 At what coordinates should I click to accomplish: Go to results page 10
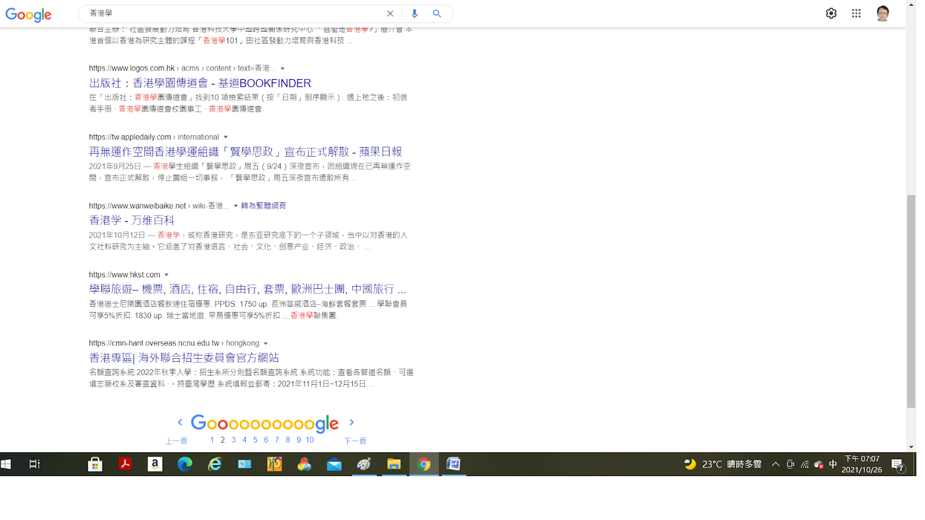310,440
